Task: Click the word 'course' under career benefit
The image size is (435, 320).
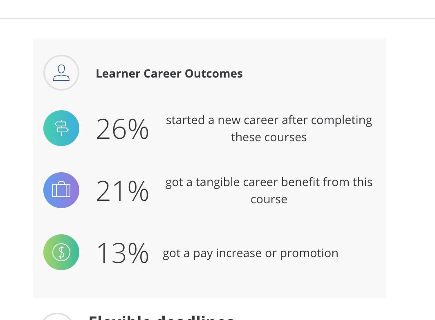Action: 269,200
